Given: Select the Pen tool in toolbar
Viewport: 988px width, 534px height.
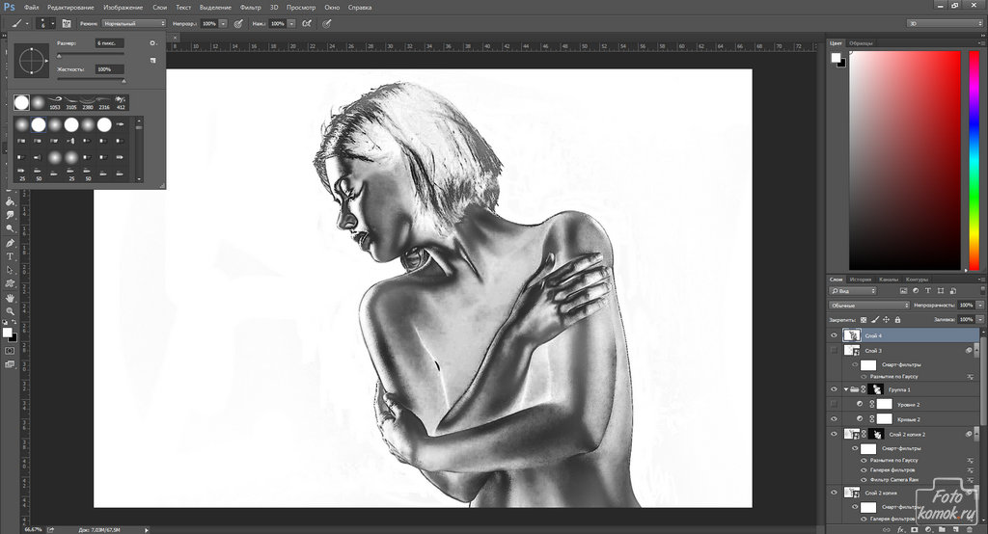Looking at the screenshot, I should (x=10, y=243).
